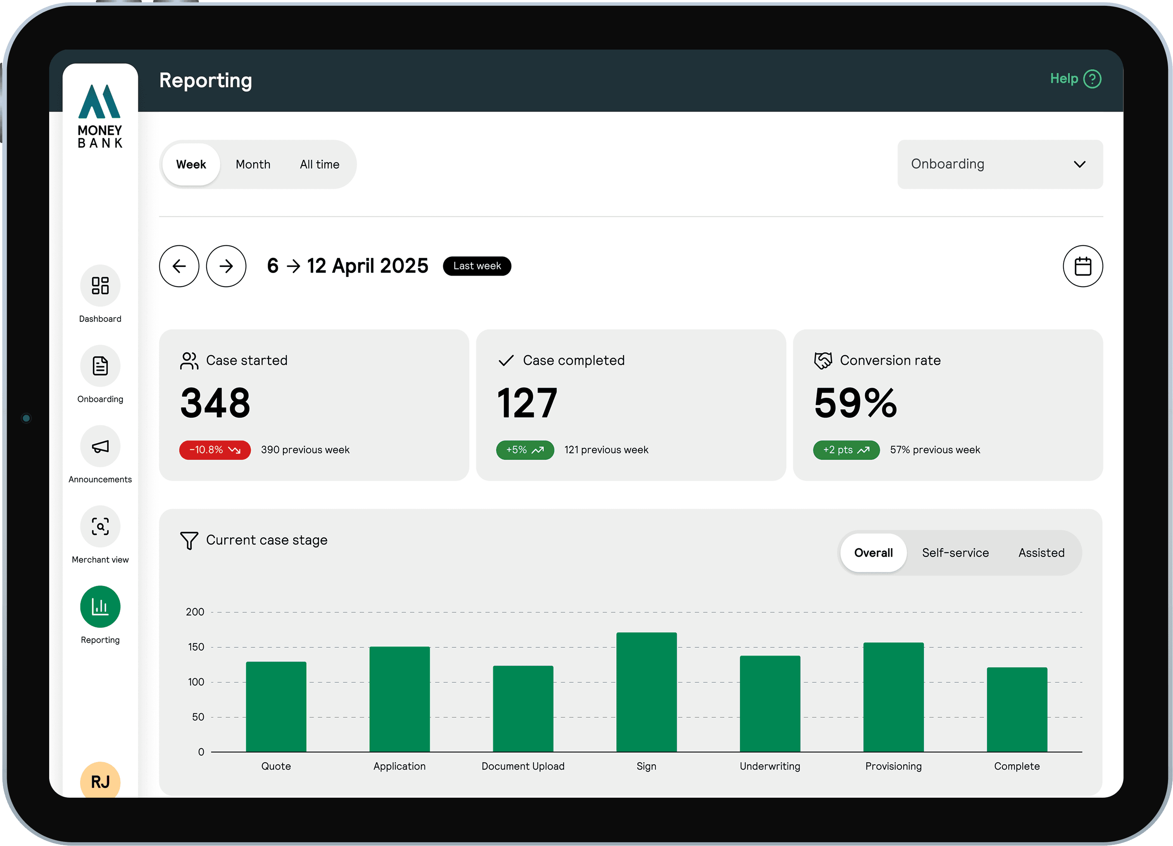Viewport: 1173px width, 846px height.
Task: Open the Dashboard sidebar icon
Action: 100,285
